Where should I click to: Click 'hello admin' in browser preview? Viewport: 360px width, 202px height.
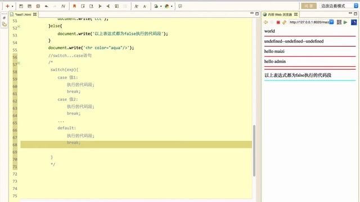point(275,61)
